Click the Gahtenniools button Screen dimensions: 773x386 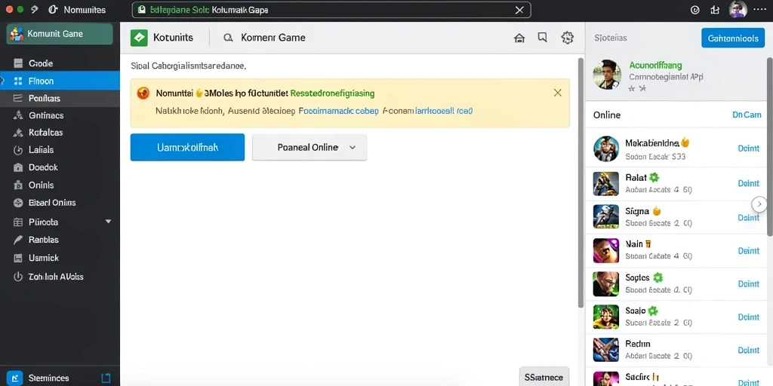(x=732, y=38)
